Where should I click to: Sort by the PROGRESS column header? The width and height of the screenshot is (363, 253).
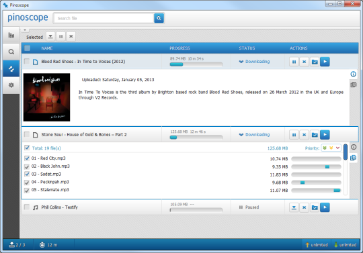(179, 48)
